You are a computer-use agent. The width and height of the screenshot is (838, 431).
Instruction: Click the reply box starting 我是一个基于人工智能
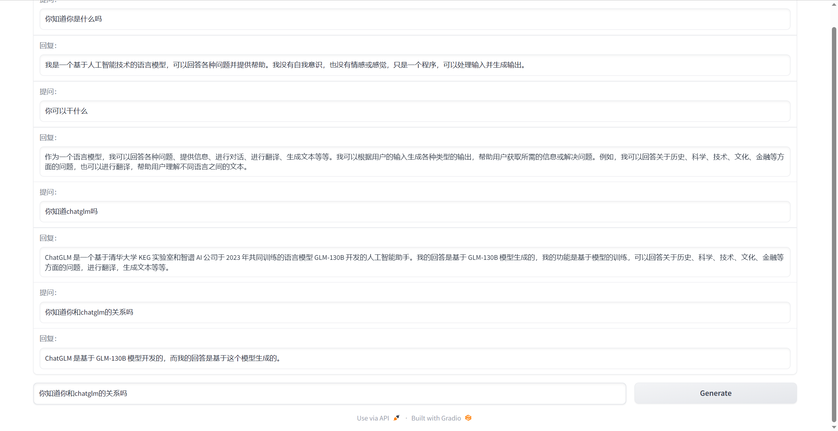(x=415, y=65)
